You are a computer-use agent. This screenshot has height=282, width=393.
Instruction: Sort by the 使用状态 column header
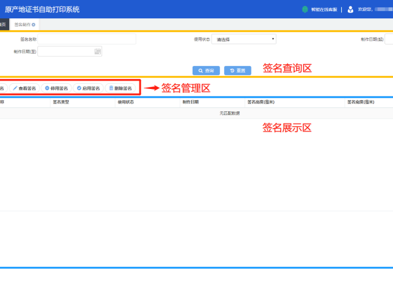tap(126, 102)
